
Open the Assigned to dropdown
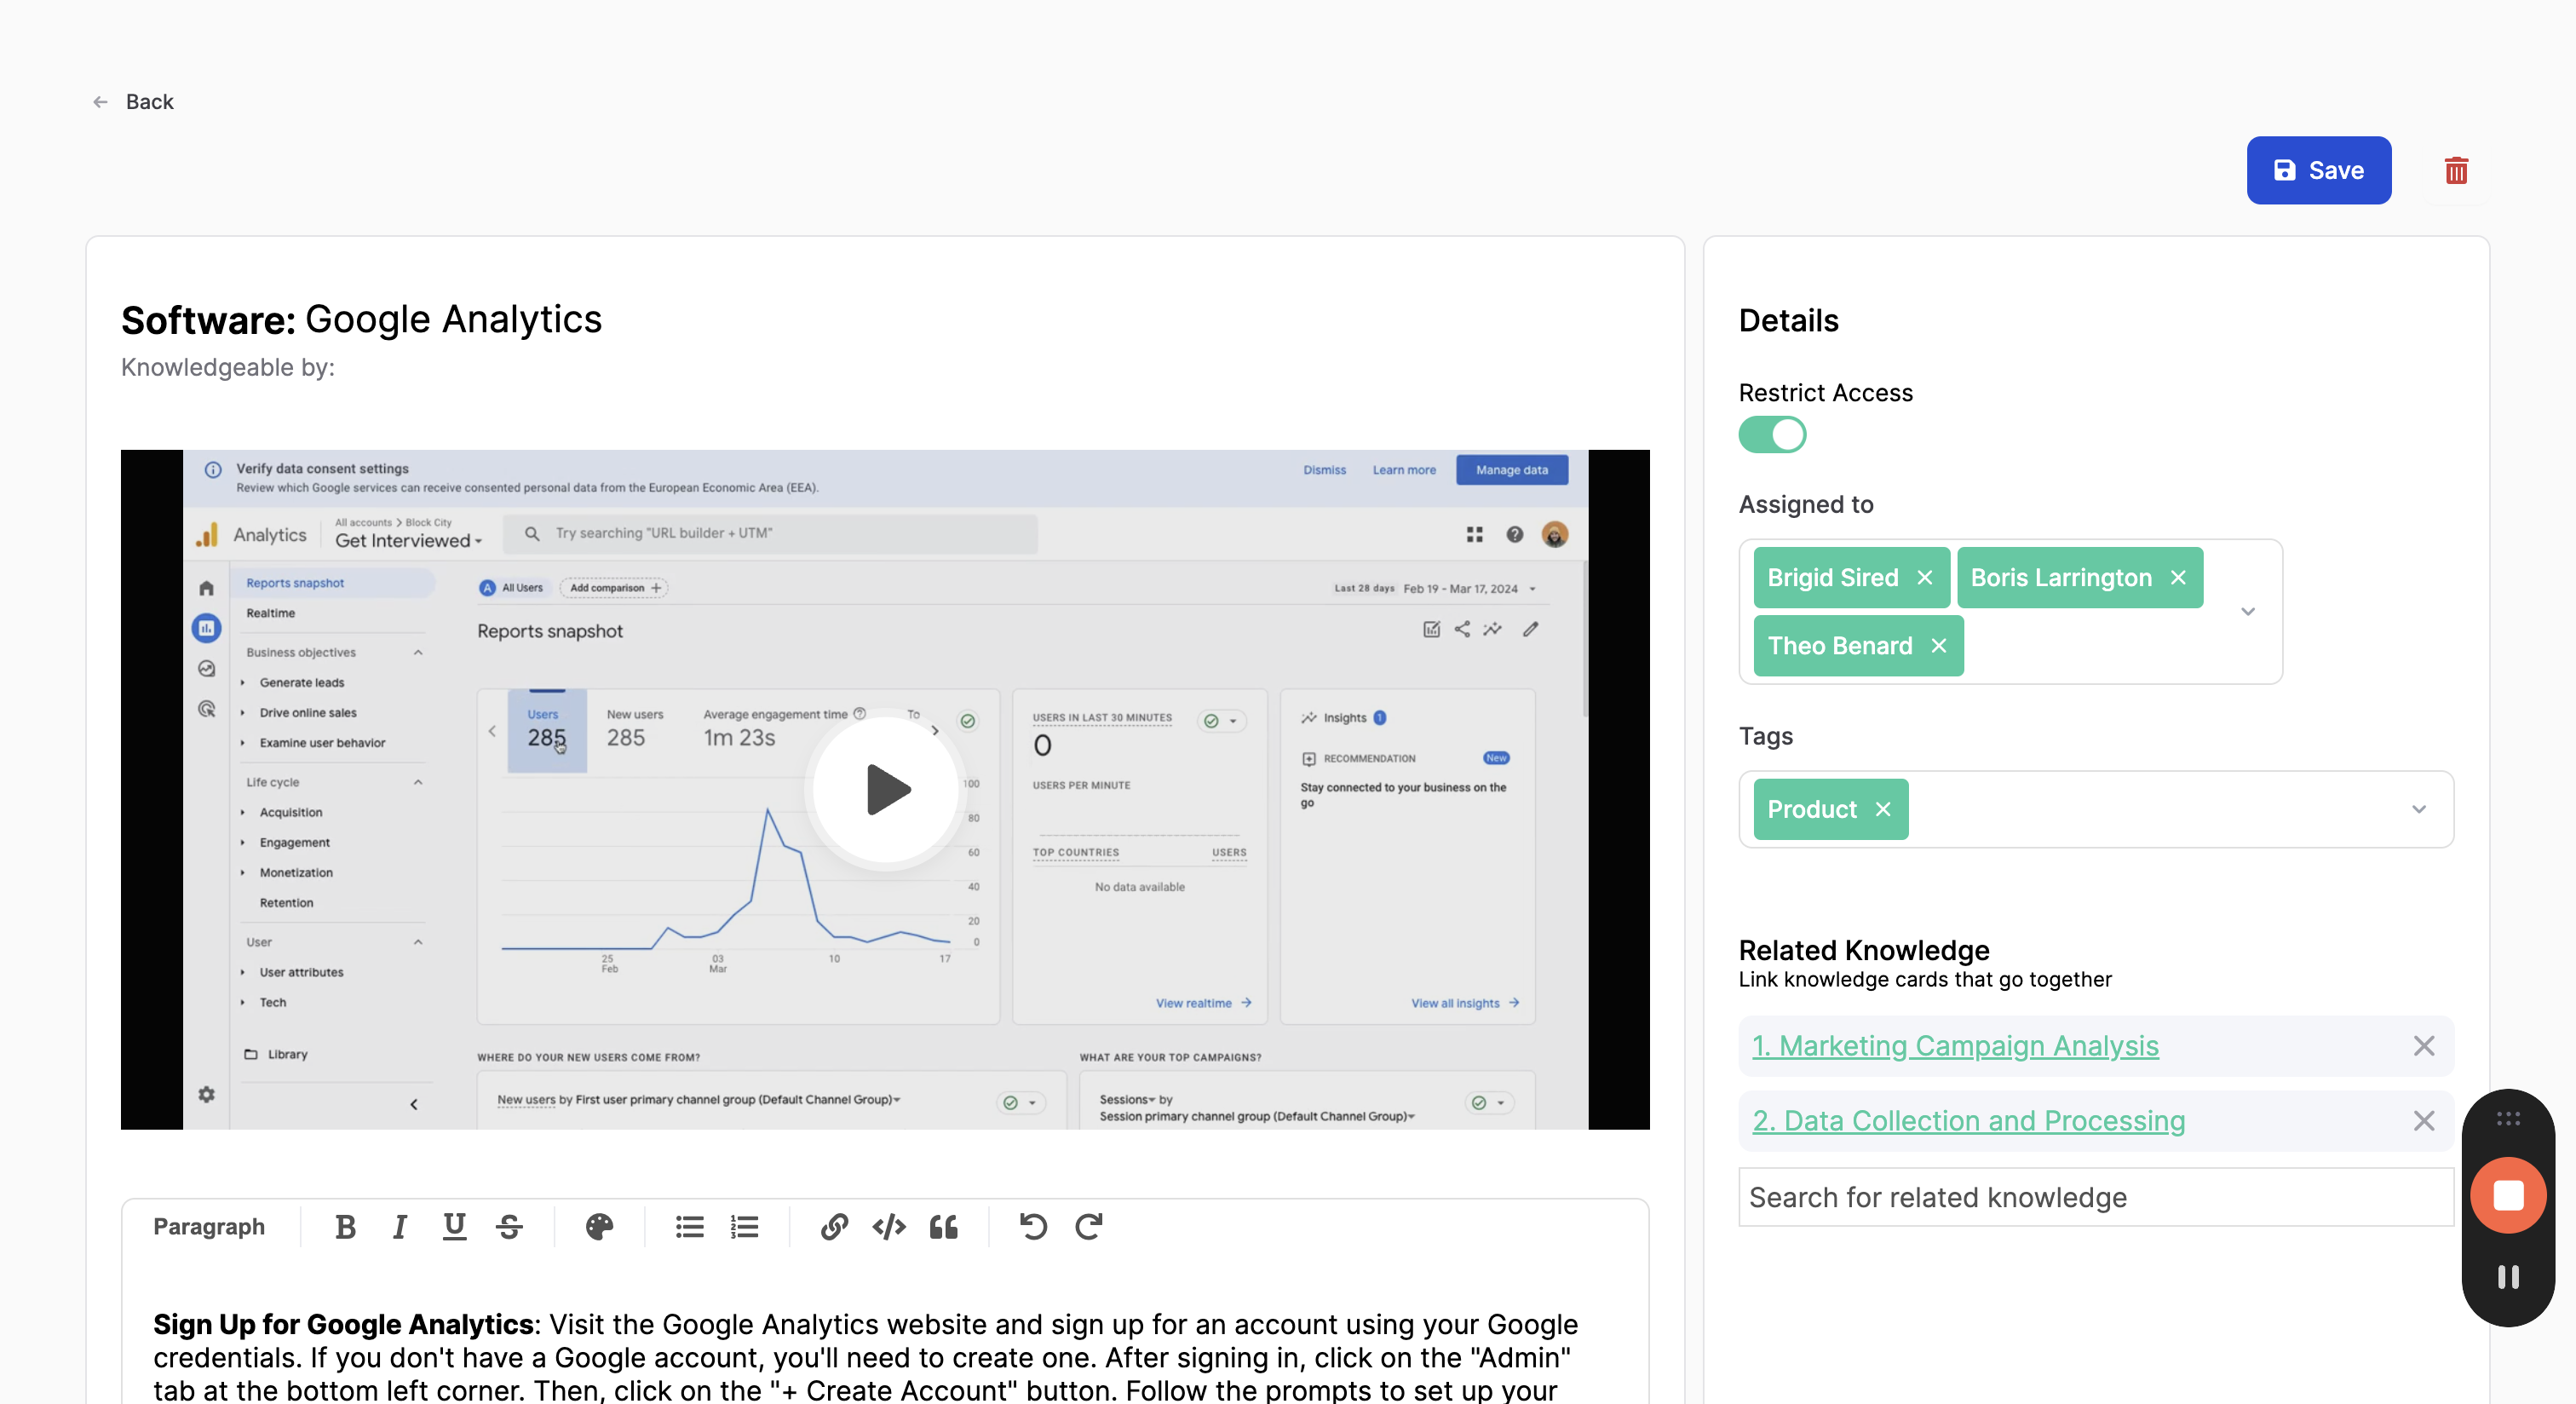click(2248, 612)
